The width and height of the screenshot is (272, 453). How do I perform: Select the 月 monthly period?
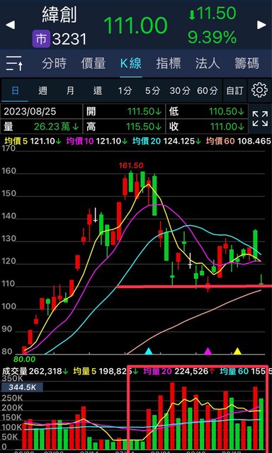[70, 91]
